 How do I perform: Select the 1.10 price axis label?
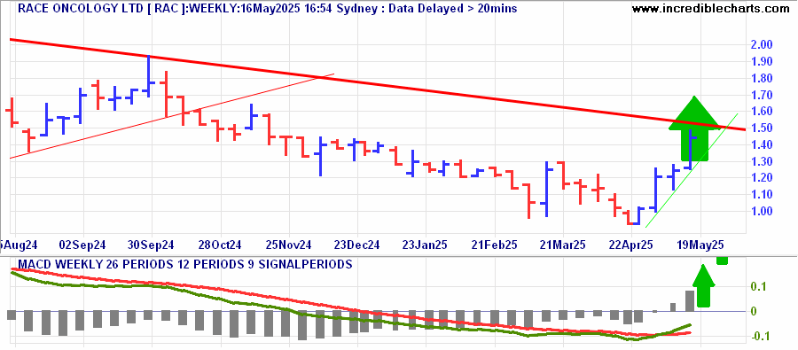[x=762, y=194]
